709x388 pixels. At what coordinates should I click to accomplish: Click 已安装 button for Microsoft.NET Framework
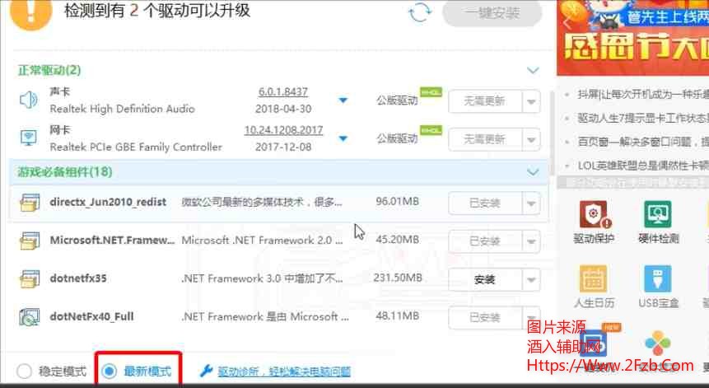[485, 241]
